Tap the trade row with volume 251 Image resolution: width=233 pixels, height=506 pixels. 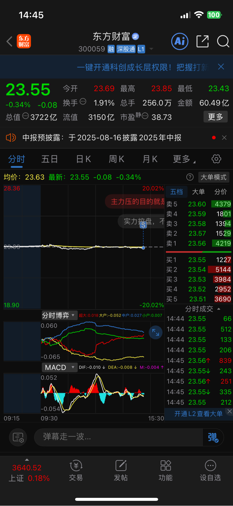(x=199, y=381)
